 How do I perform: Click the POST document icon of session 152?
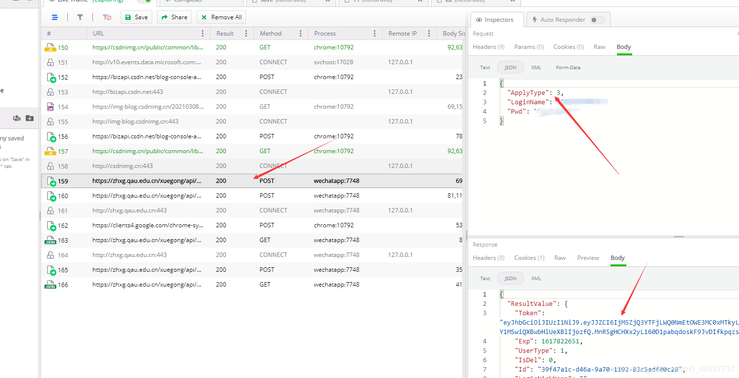point(51,77)
